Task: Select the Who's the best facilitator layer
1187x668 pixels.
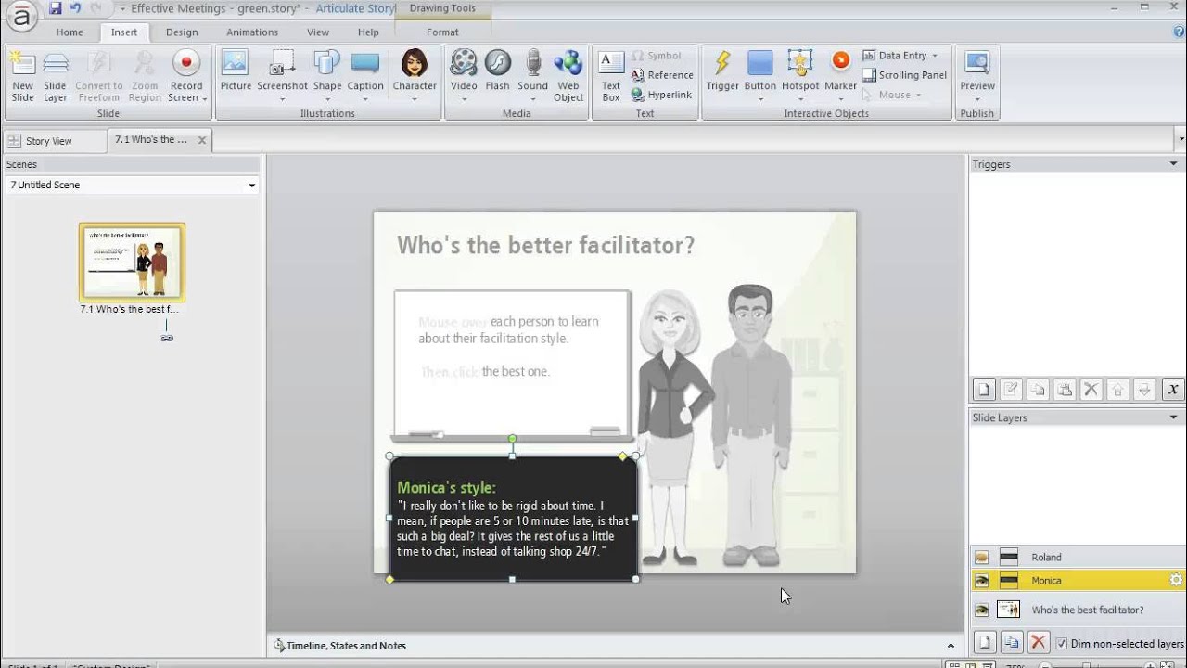Action: [x=1078, y=610]
